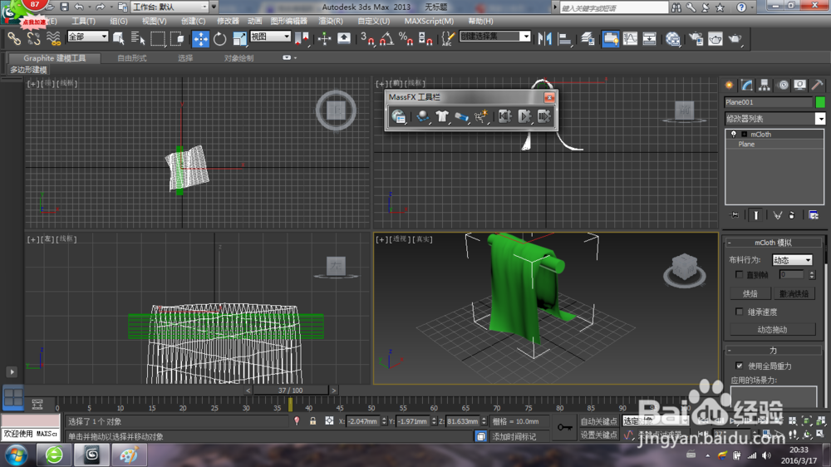Choose the Rectangular Selection Region icon

(x=157, y=39)
